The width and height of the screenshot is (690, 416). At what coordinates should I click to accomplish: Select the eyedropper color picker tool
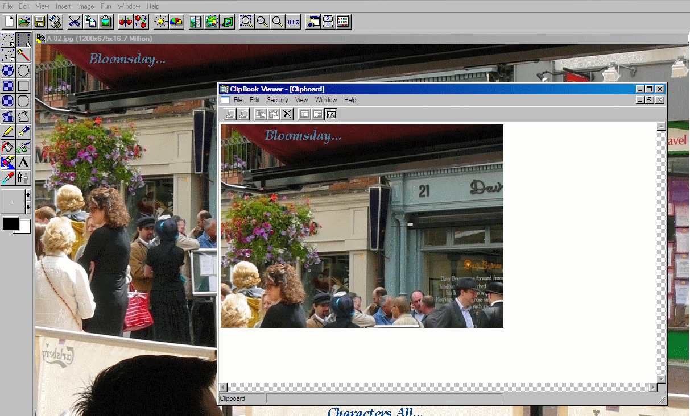click(x=8, y=178)
